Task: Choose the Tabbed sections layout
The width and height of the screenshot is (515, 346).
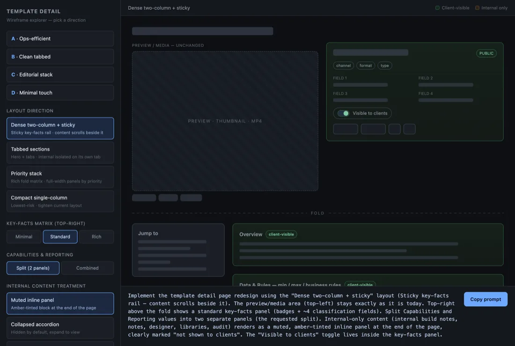Action: (60, 153)
